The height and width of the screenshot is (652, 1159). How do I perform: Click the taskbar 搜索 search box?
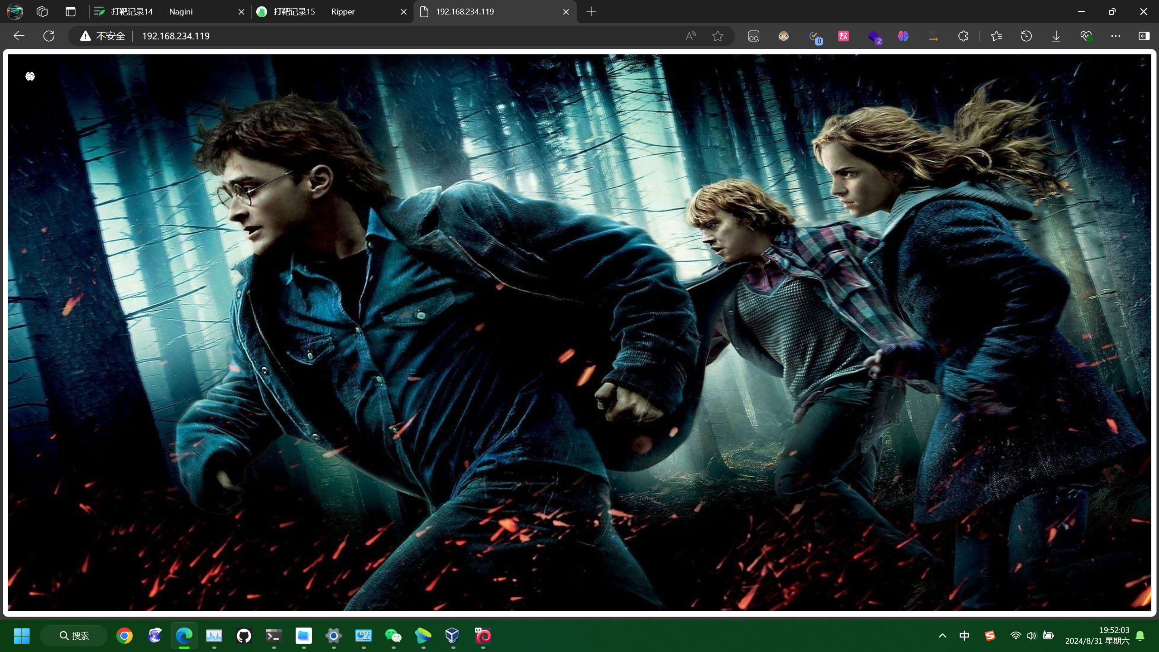[74, 636]
